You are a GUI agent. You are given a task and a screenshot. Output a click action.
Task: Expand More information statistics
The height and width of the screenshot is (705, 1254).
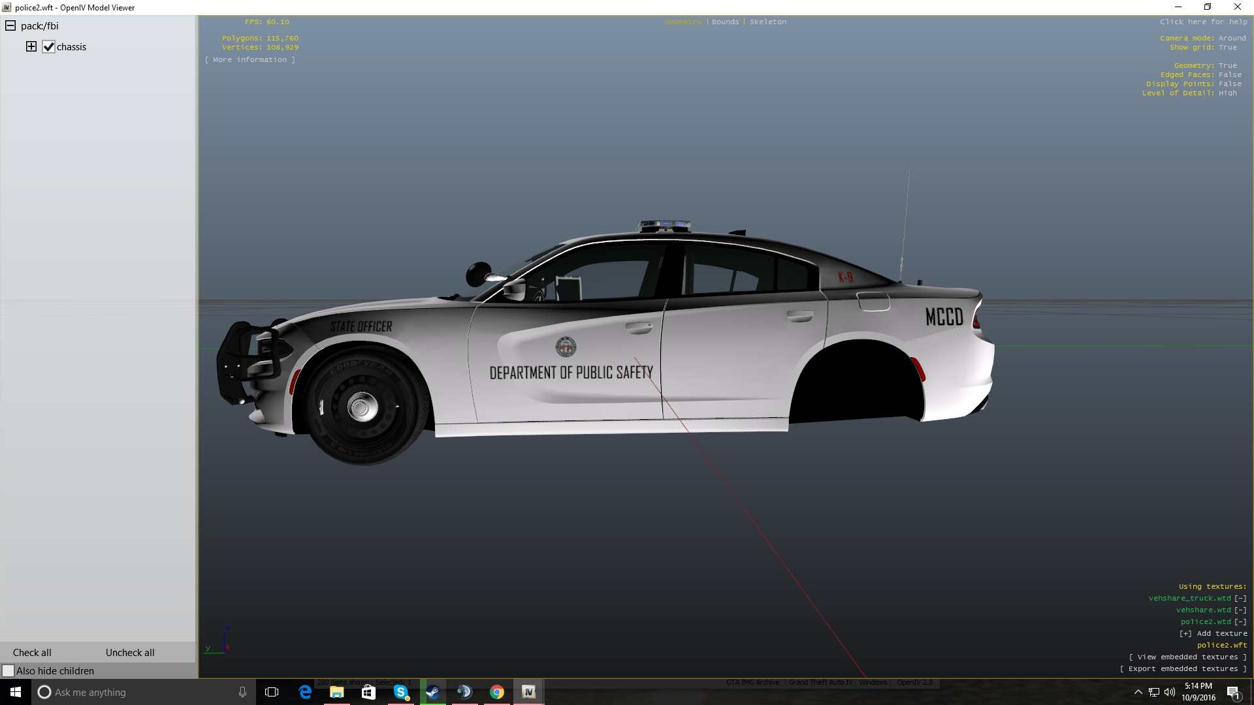(x=250, y=60)
